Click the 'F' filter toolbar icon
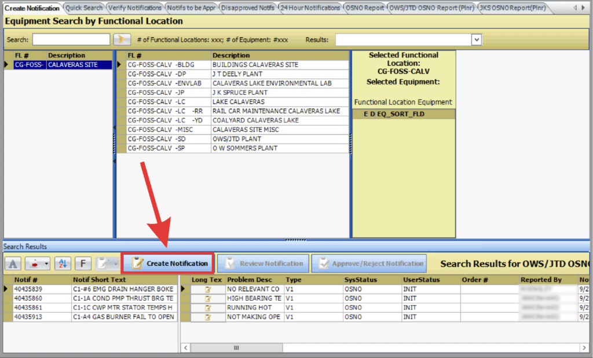This screenshot has height=358, width=593. pos(83,264)
